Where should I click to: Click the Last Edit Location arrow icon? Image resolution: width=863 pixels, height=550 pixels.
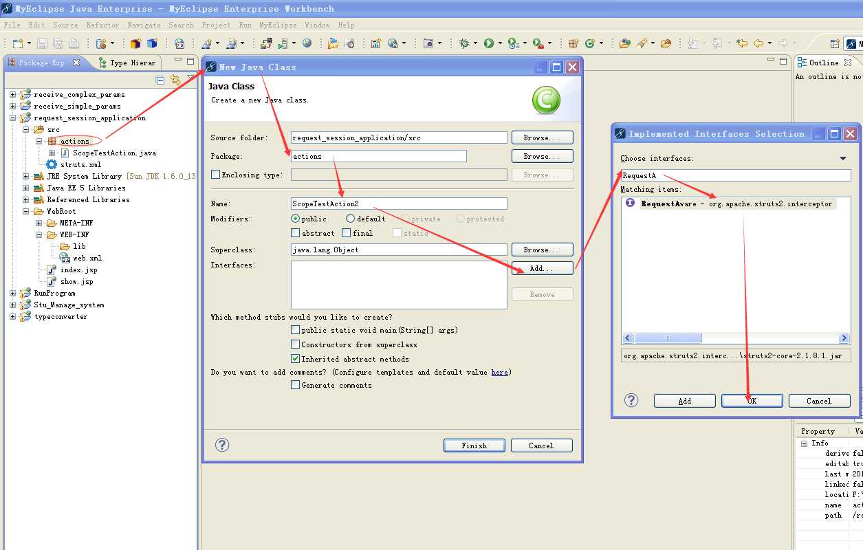click(741, 43)
